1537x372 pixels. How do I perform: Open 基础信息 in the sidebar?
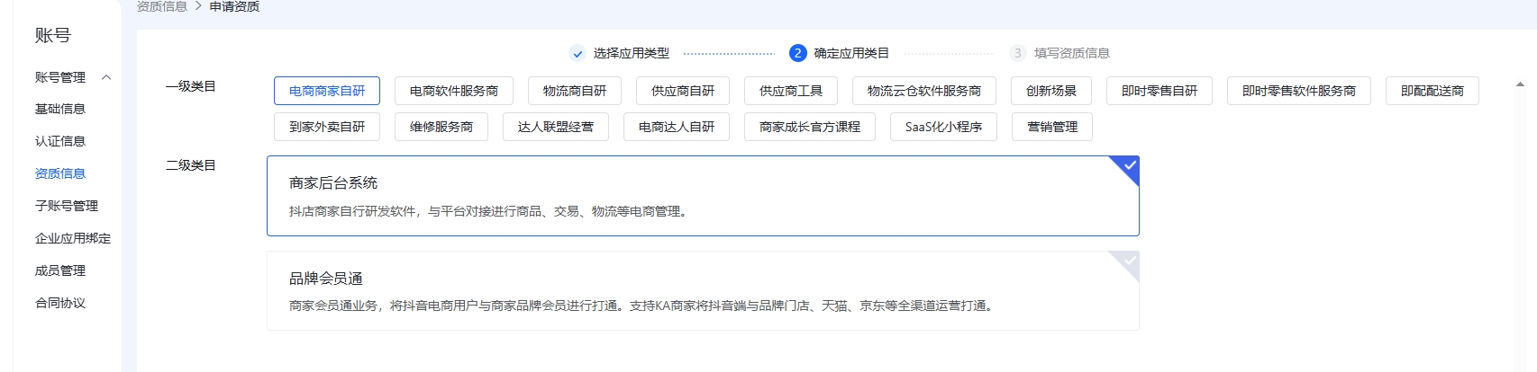click(x=60, y=109)
